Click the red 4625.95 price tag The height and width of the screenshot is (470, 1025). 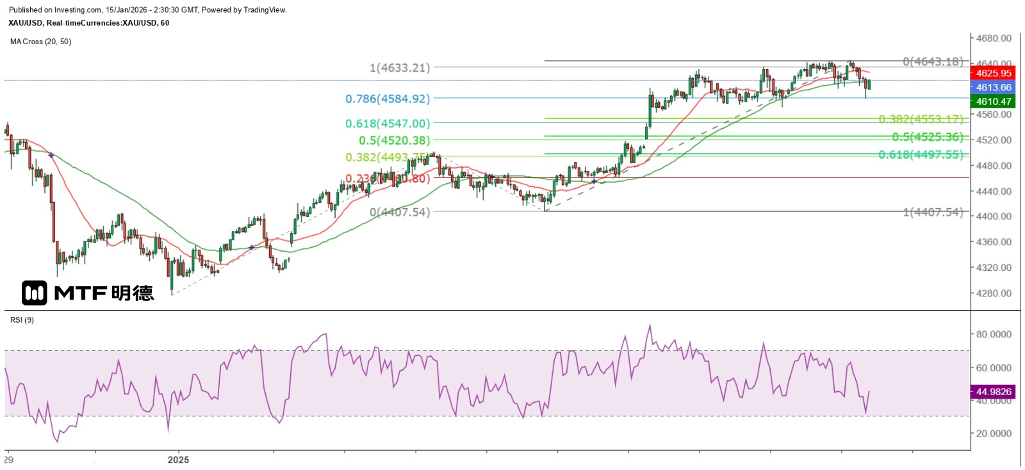(993, 74)
